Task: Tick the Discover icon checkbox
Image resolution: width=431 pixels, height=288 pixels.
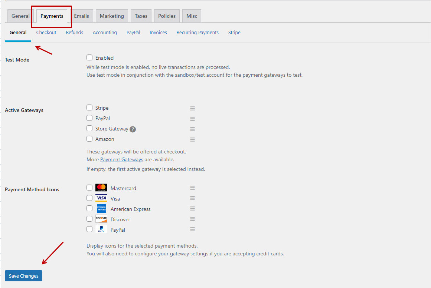Action: pyautogui.click(x=89, y=219)
